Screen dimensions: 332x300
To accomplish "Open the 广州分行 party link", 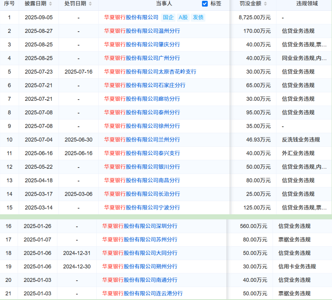I will pyautogui.click(x=142, y=58).
